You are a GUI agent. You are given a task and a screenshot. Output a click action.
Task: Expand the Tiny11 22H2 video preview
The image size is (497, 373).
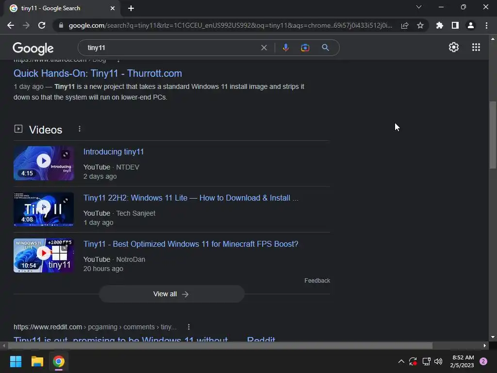click(66, 201)
